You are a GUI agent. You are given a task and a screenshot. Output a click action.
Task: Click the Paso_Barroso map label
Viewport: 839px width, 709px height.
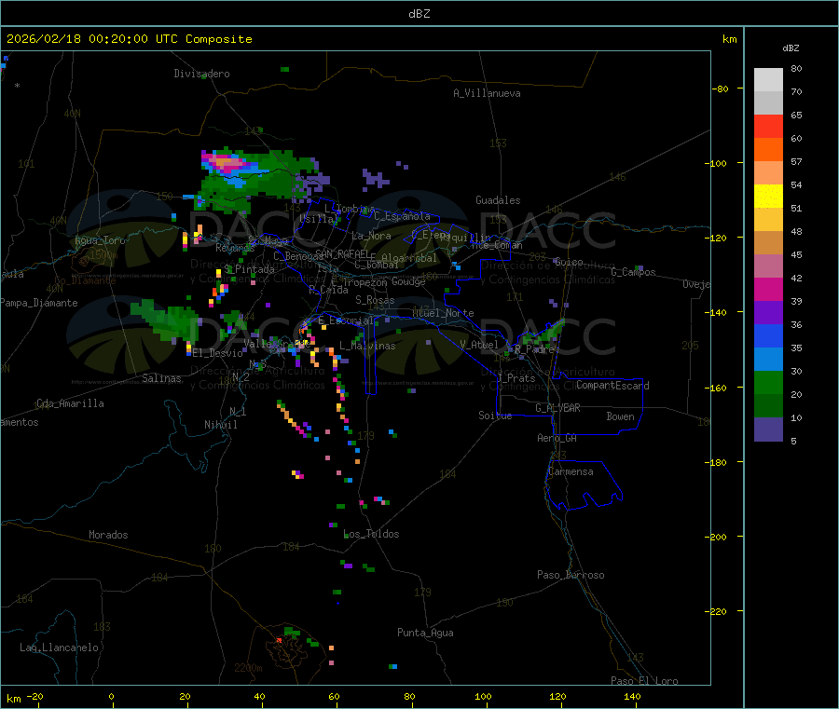(571, 575)
